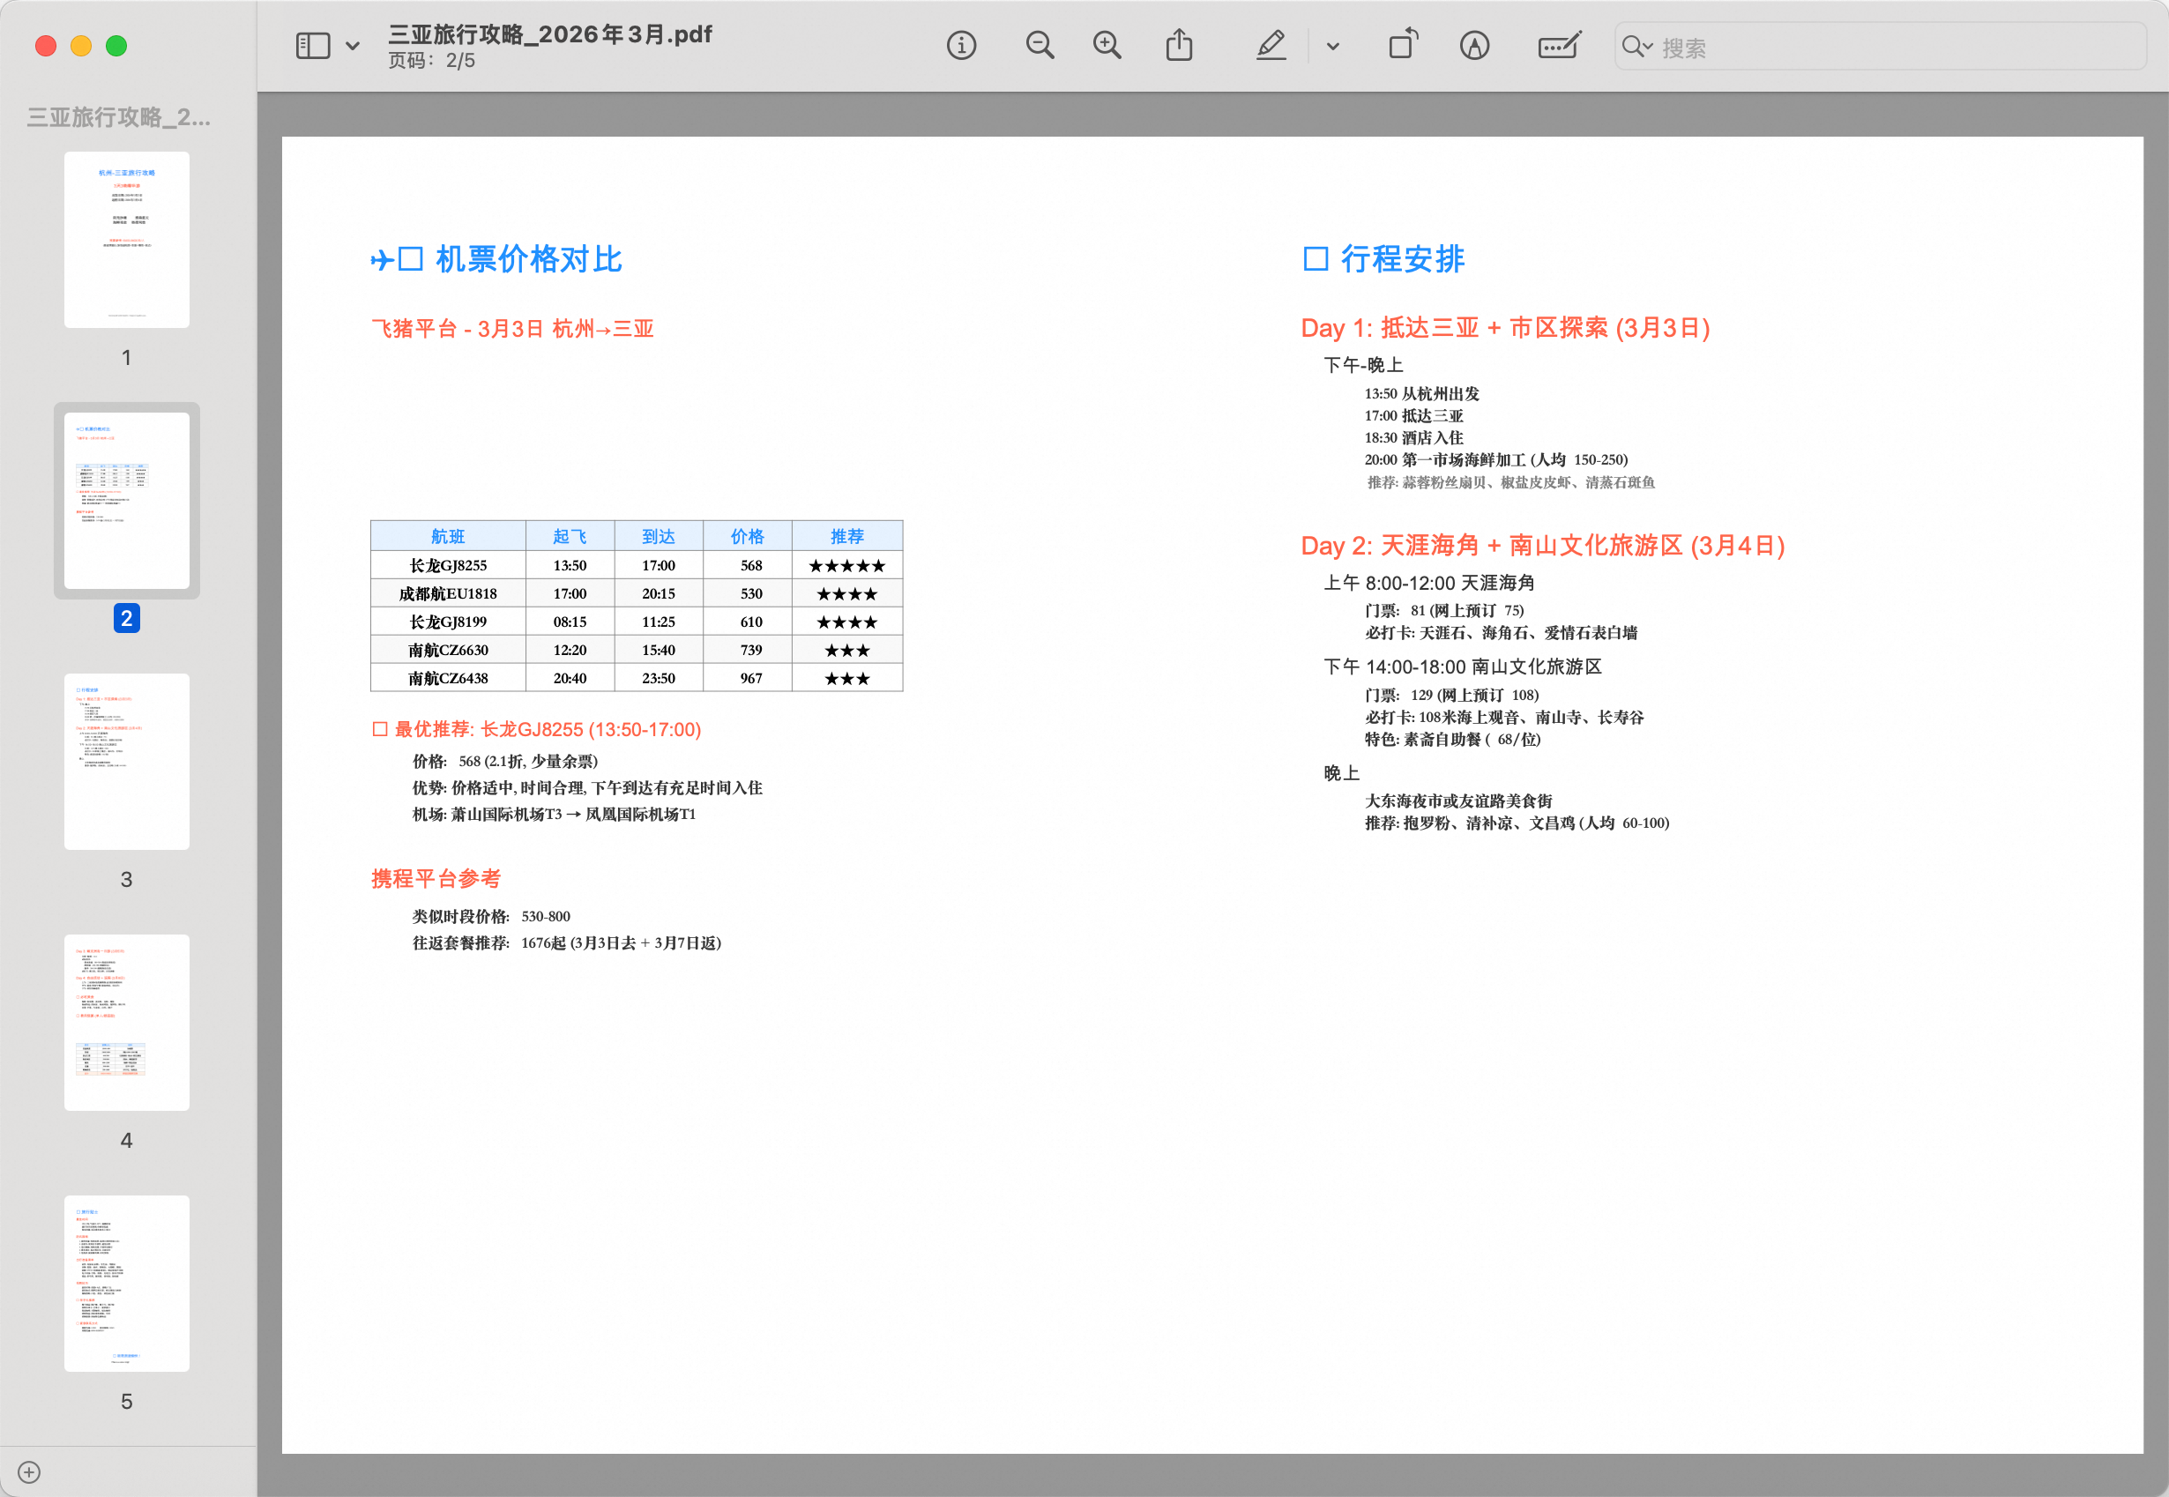Screen dimensions: 2169x1497
Task: Click the document info inspector icon
Action: 961,45
